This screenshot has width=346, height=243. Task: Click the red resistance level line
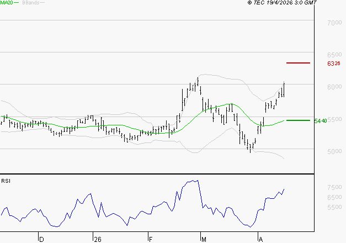298,63
